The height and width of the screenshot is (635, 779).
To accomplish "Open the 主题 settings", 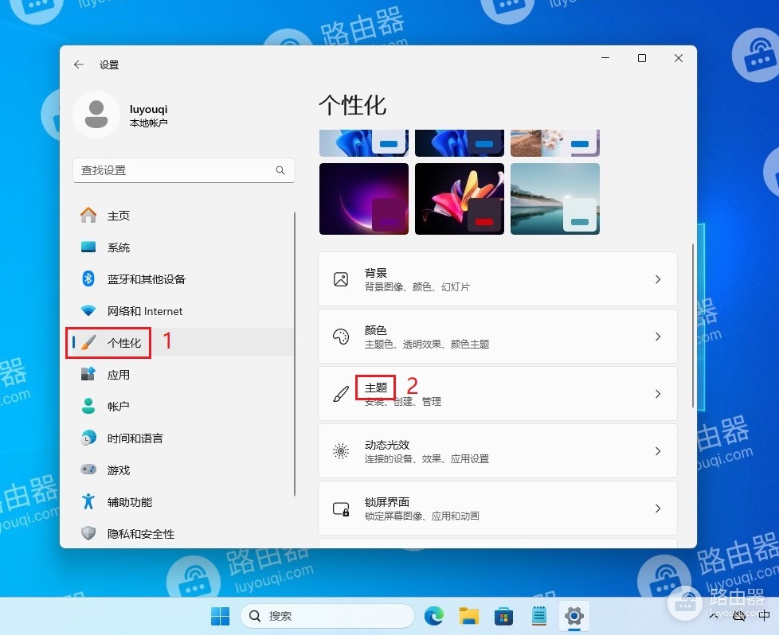I will (x=497, y=394).
